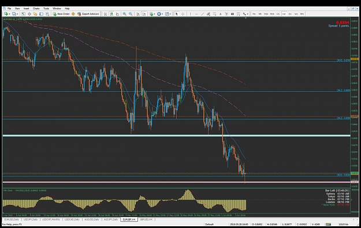361x228 pixels.
Task: Open the Profiles icon
Action: coord(14,14)
